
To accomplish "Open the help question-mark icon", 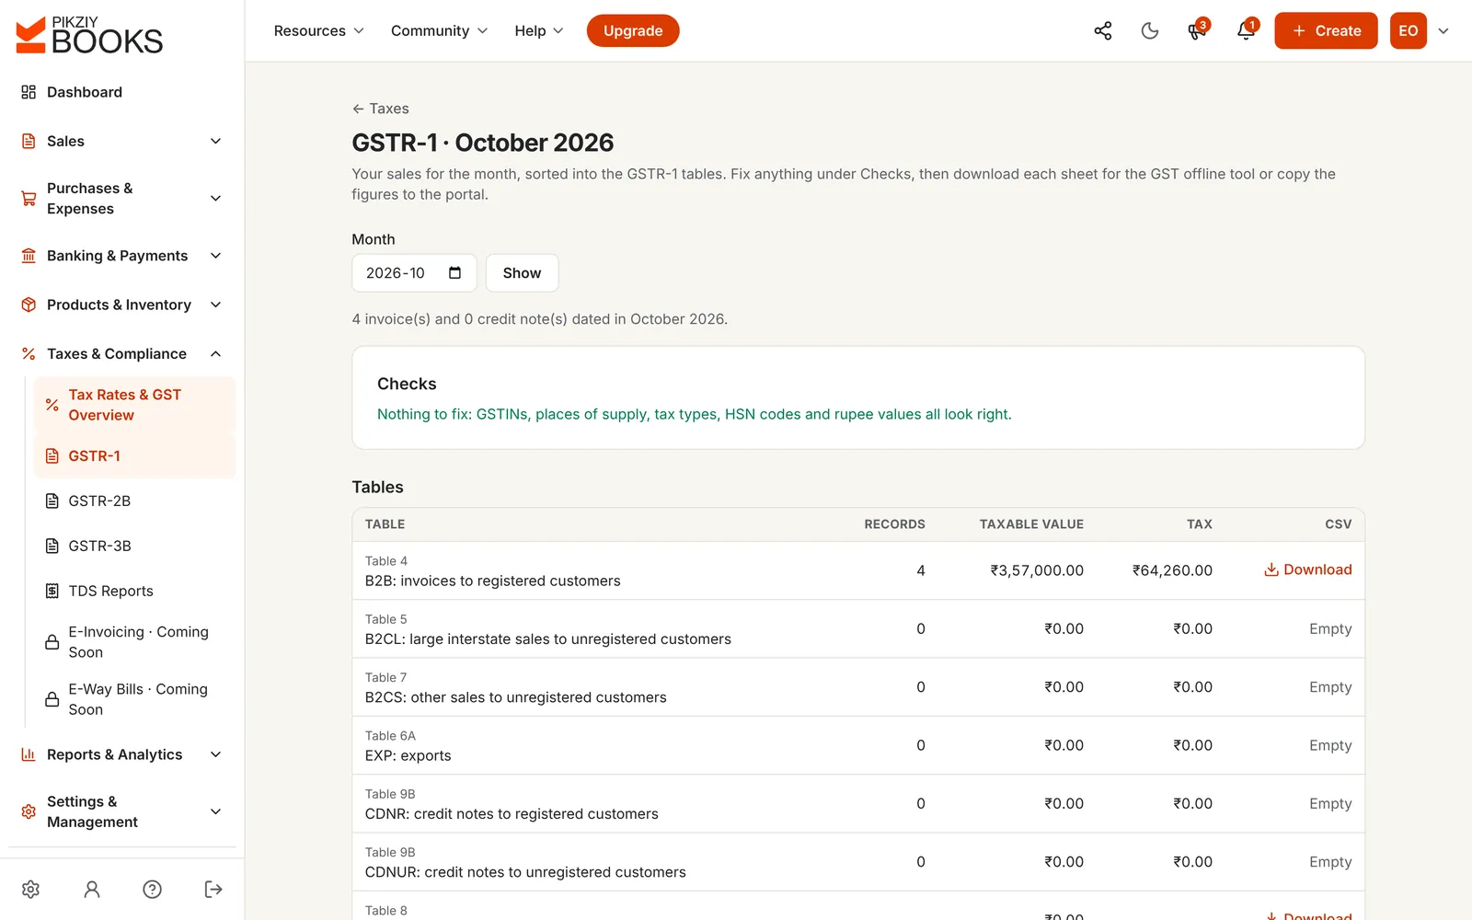I will pyautogui.click(x=153, y=889).
